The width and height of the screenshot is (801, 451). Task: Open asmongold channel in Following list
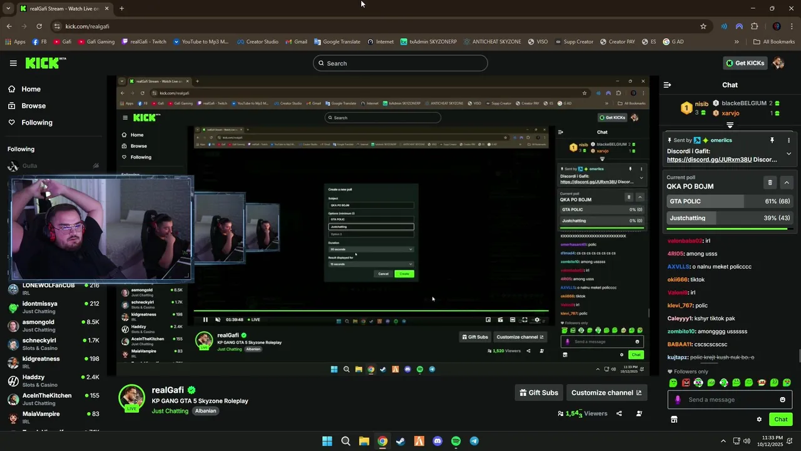point(53,325)
